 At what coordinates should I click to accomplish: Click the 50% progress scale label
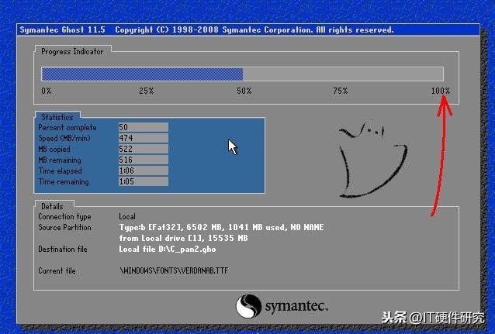coord(244,91)
